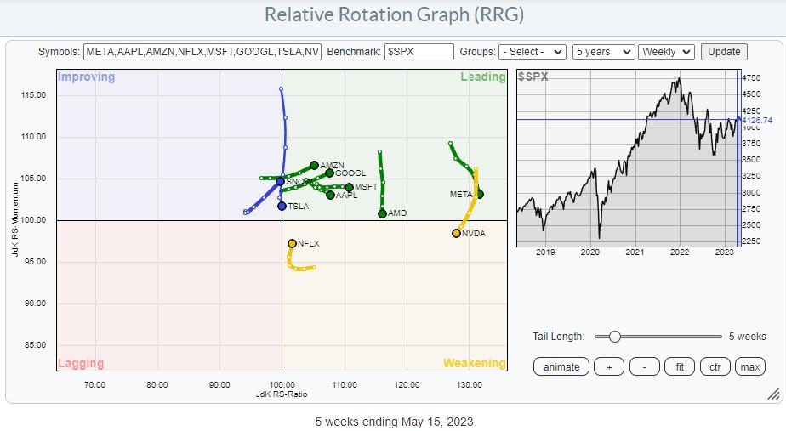Viewport: 786px width, 431px height.
Task: Select the AMD data point
Action: pyautogui.click(x=383, y=213)
